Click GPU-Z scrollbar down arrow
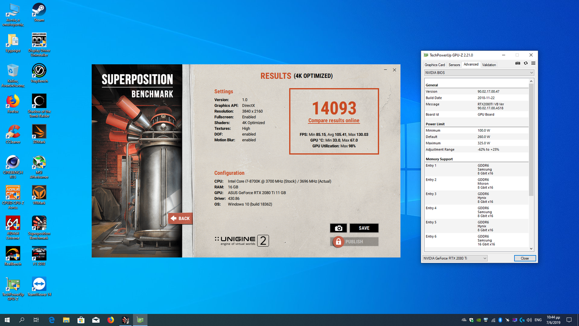 532,248
